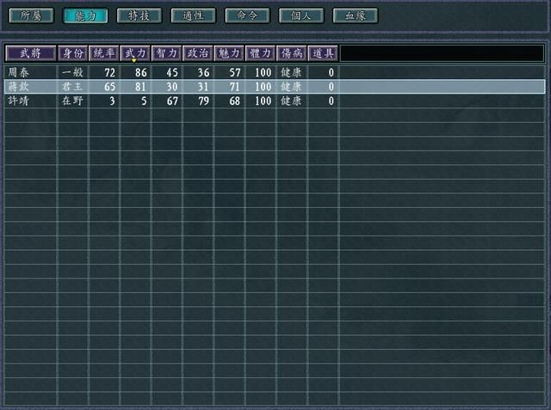Sort by the 身份 column header
551x410 pixels.
(73, 53)
